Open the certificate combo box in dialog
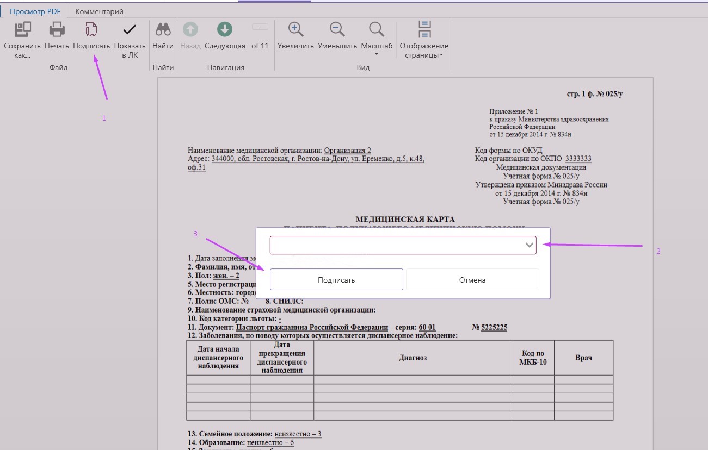Screen dimensions: 708x450 pos(403,245)
